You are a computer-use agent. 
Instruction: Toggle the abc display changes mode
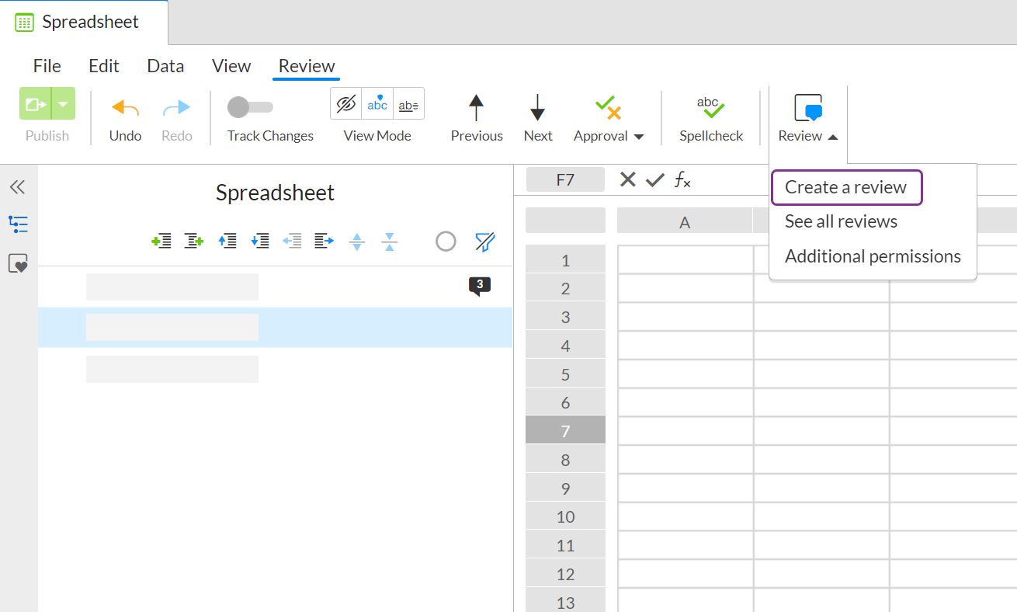(x=377, y=103)
